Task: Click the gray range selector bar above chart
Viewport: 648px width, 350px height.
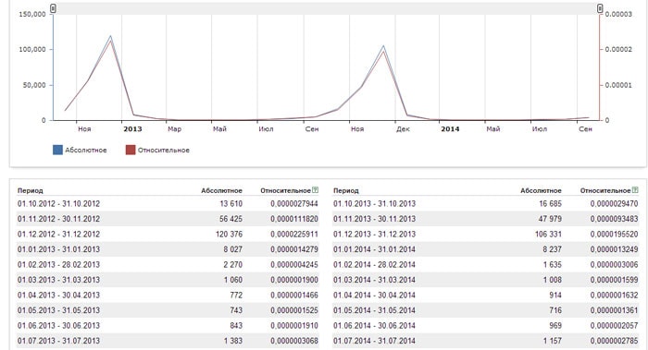Action: point(327,8)
